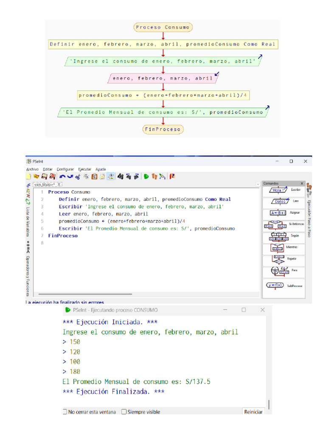This screenshot has height=435, width=326.
Task: Open the Ejecutar menu
Action: coord(84,169)
